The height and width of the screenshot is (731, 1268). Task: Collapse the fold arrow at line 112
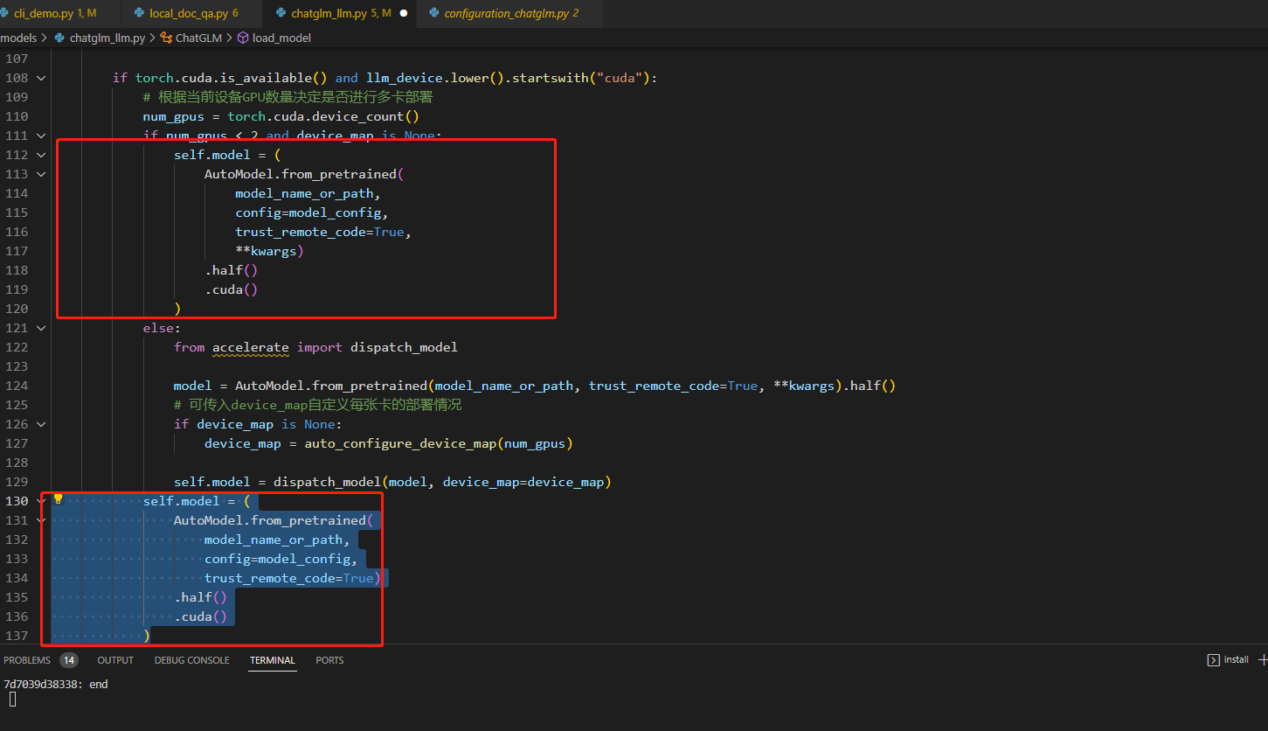(41, 155)
